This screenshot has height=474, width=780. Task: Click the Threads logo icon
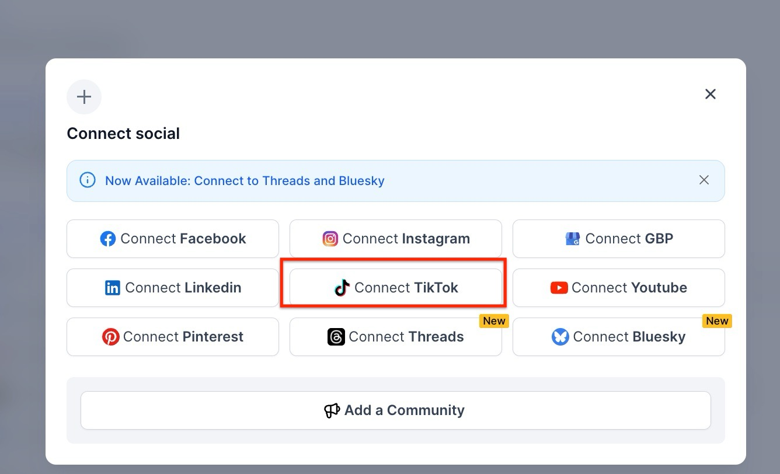(x=336, y=337)
